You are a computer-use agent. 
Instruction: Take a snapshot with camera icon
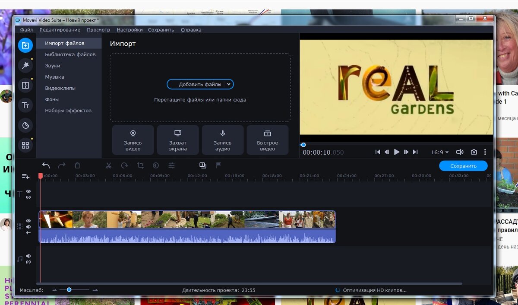[474, 152]
